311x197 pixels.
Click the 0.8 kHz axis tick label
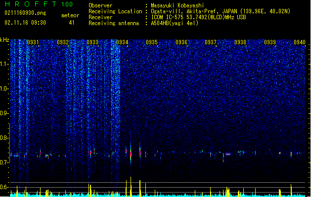(x=4, y=138)
